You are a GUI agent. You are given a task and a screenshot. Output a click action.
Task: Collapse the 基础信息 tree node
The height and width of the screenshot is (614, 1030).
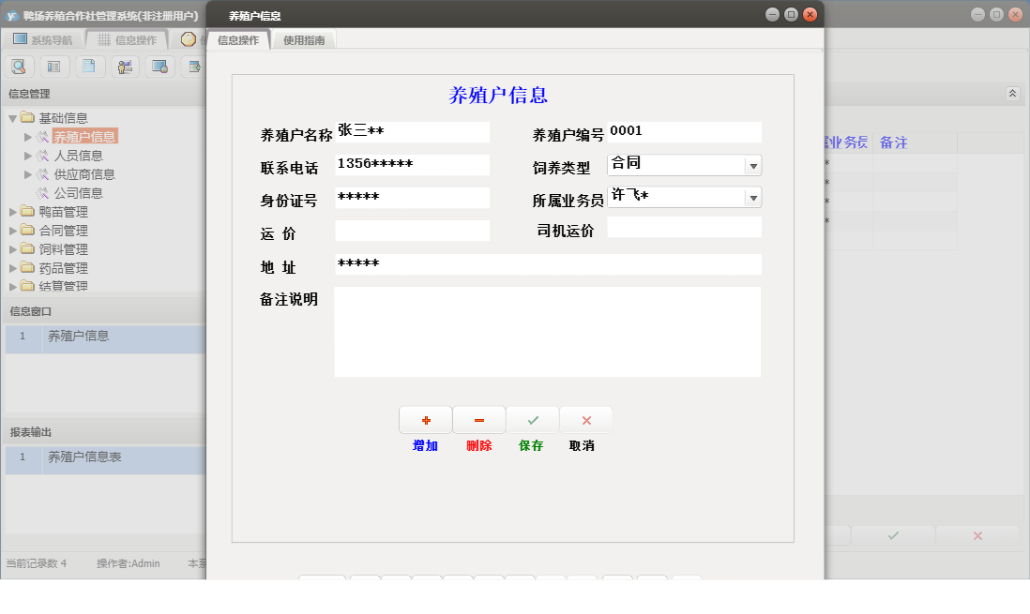(x=11, y=117)
